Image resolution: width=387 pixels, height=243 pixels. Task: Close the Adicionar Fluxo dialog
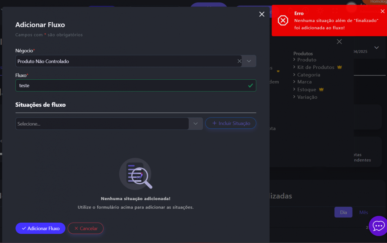click(x=262, y=14)
